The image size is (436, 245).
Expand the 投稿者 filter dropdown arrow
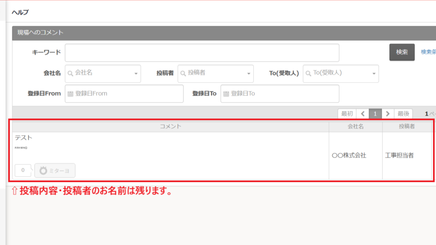249,74
